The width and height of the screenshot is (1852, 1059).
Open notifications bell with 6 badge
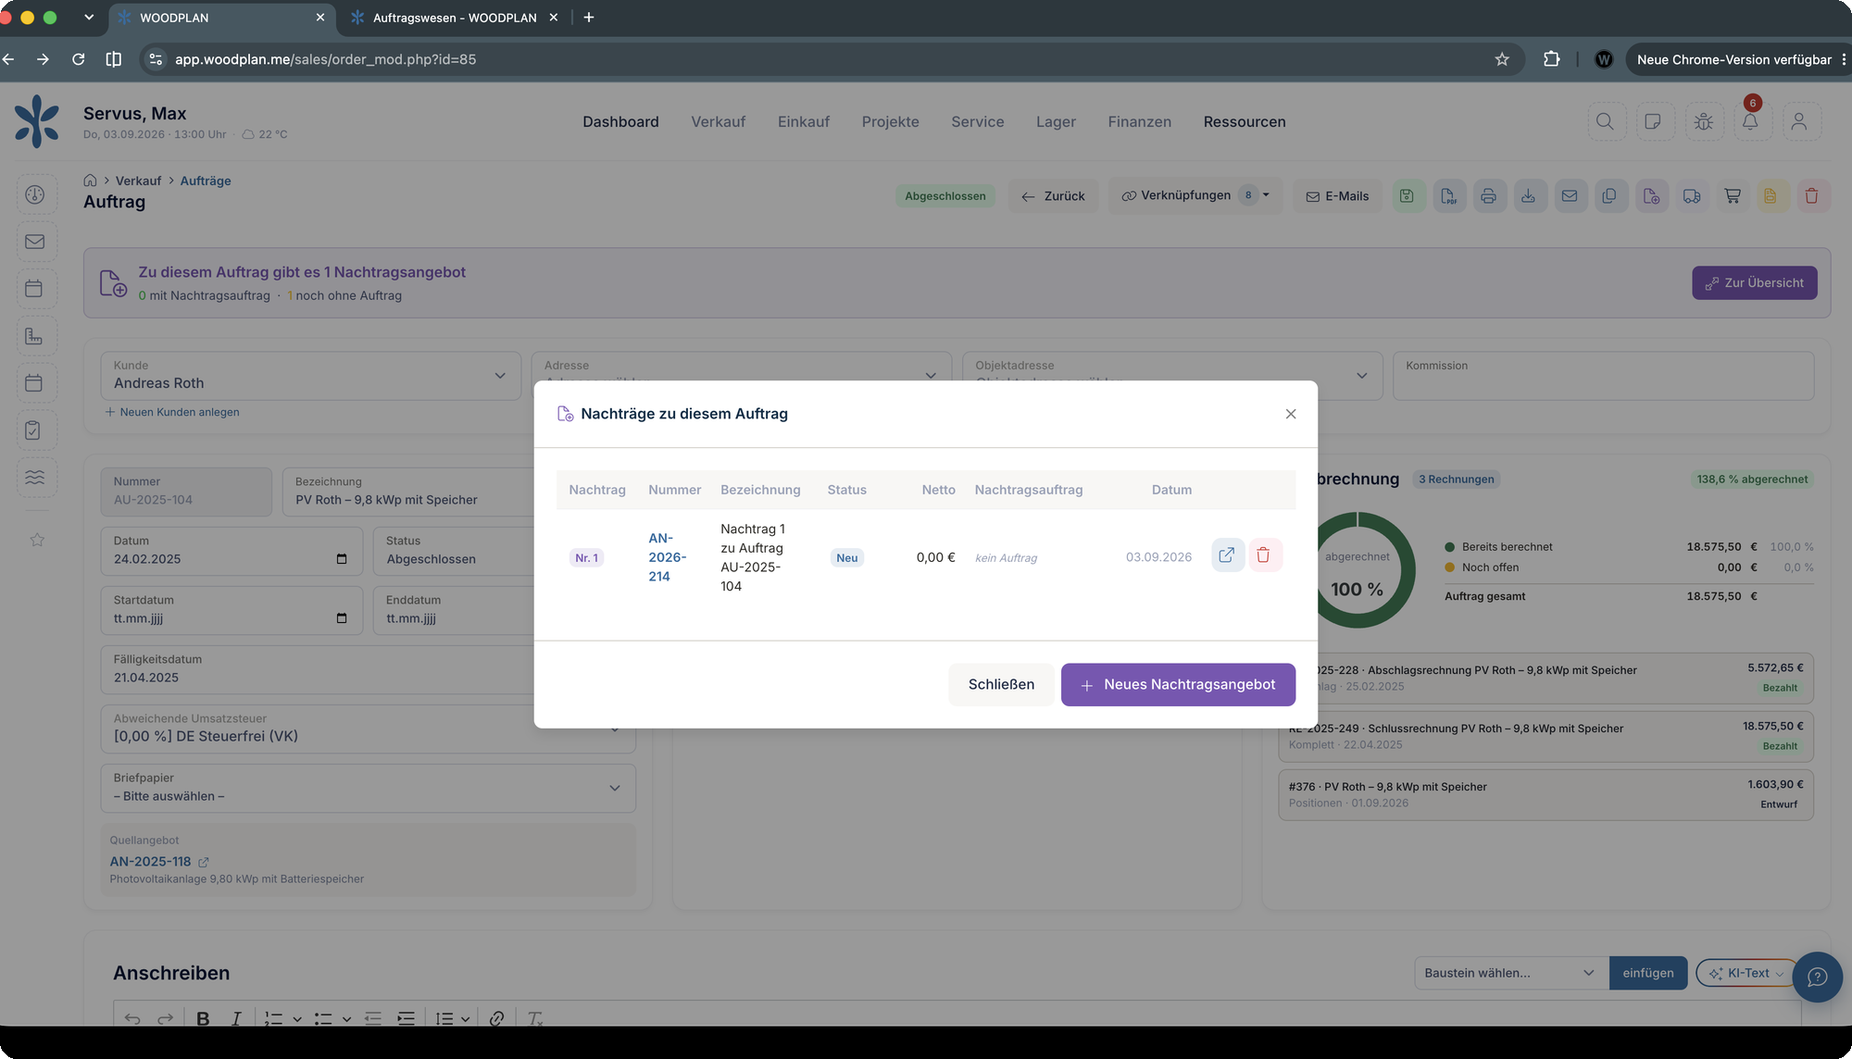(x=1750, y=121)
